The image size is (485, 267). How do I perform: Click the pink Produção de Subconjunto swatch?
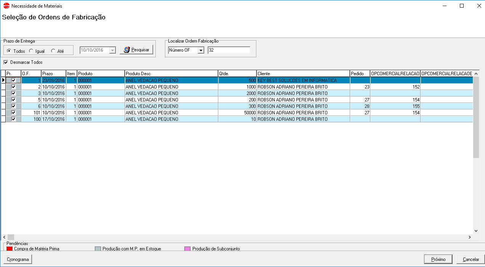187,249
